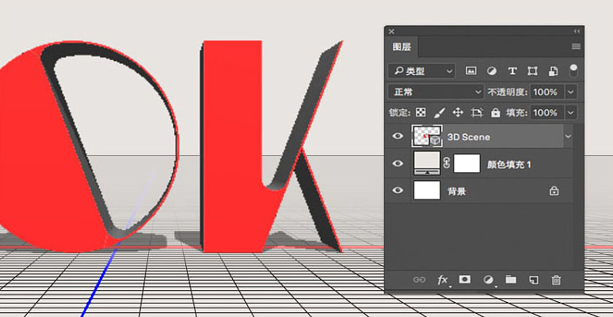Viewport: 613px width, 317px height.
Task: Filter layers by adjustment layer icon
Action: 491,71
